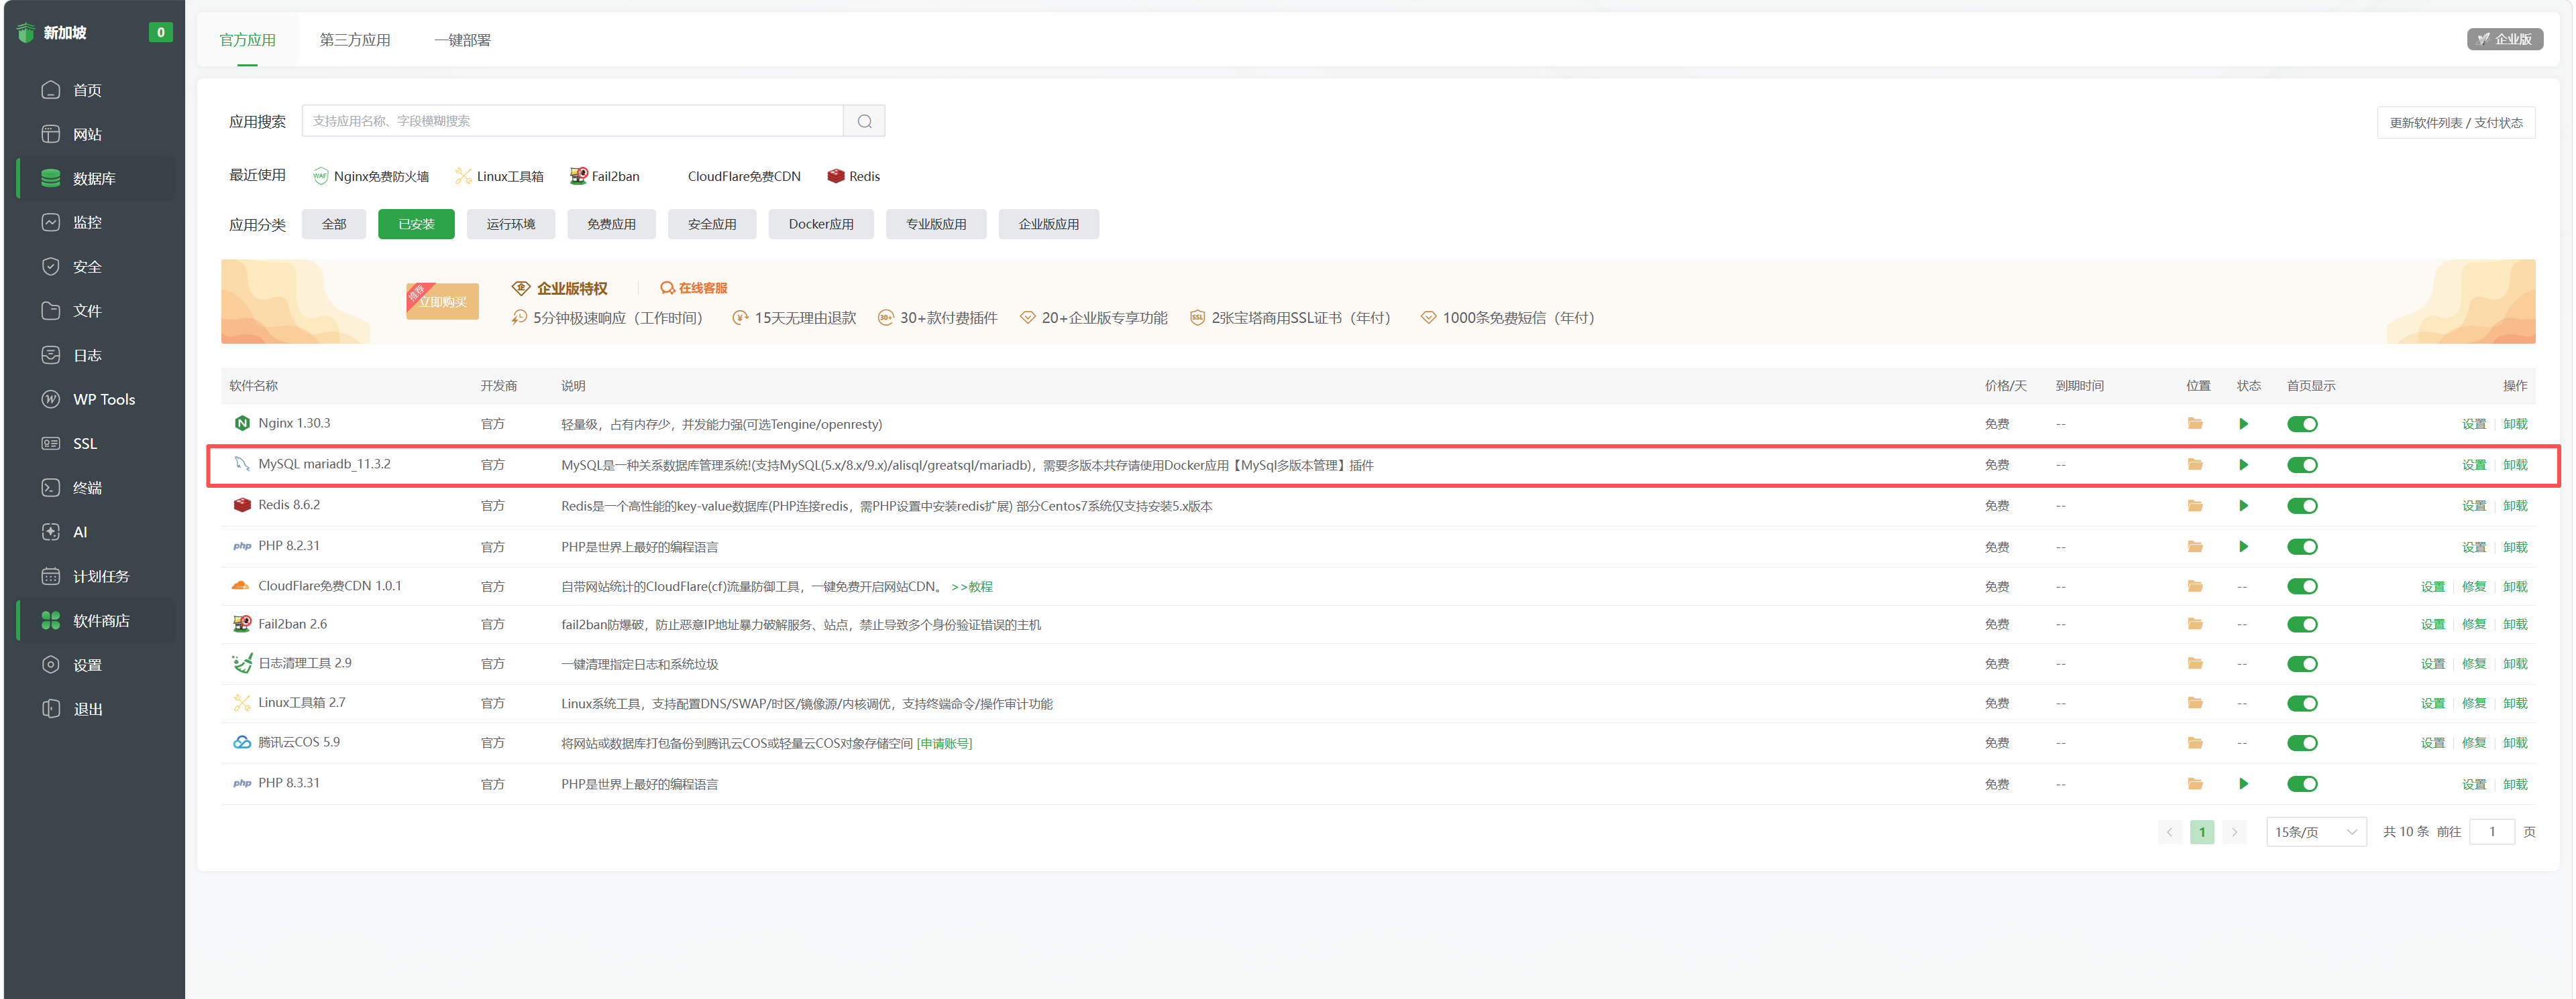
Task: Click the page jump number field
Action: click(2492, 832)
